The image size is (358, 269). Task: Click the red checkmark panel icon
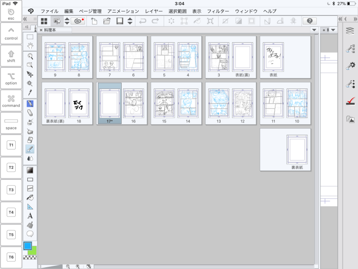pos(350,101)
